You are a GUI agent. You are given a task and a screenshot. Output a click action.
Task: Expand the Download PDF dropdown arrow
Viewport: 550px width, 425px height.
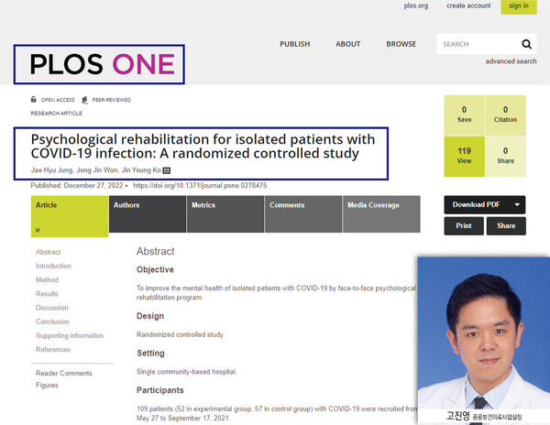click(517, 204)
